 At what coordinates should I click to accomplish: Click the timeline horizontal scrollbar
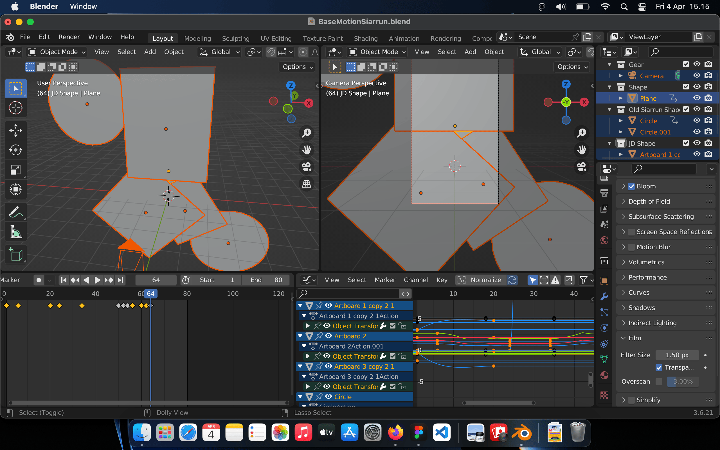pyautogui.click(x=149, y=403)
